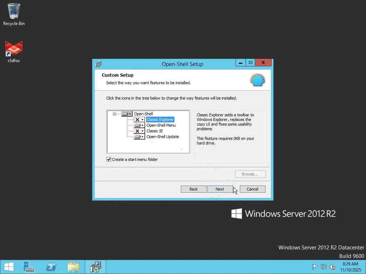This screenshot has width=366, height=274.
Task: Select Classic IE in feature tree
Action: pos(154,131)
